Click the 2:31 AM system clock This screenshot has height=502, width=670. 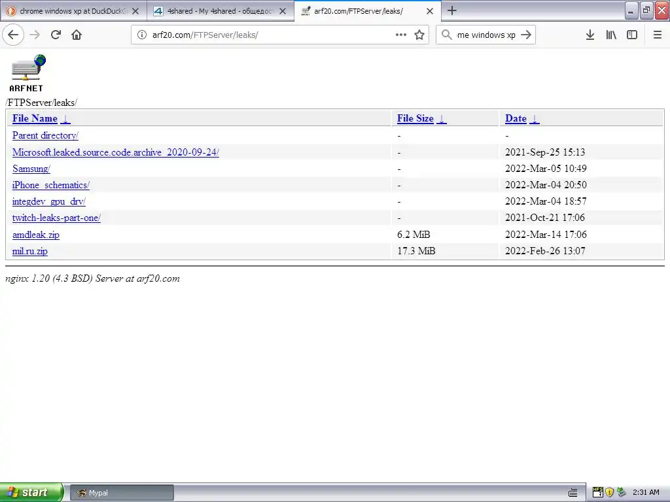coord(646,492)
